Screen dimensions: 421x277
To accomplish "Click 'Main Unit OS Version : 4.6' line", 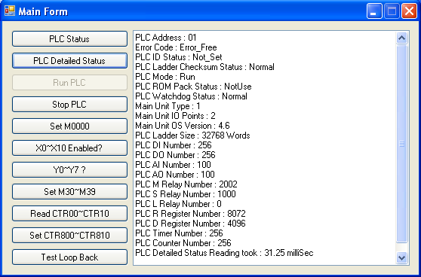I will (183, 126).
